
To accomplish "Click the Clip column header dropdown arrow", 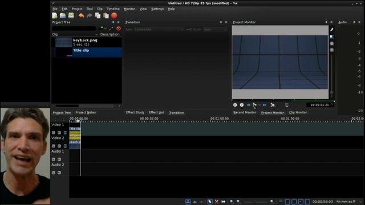I will coord(96,34).
